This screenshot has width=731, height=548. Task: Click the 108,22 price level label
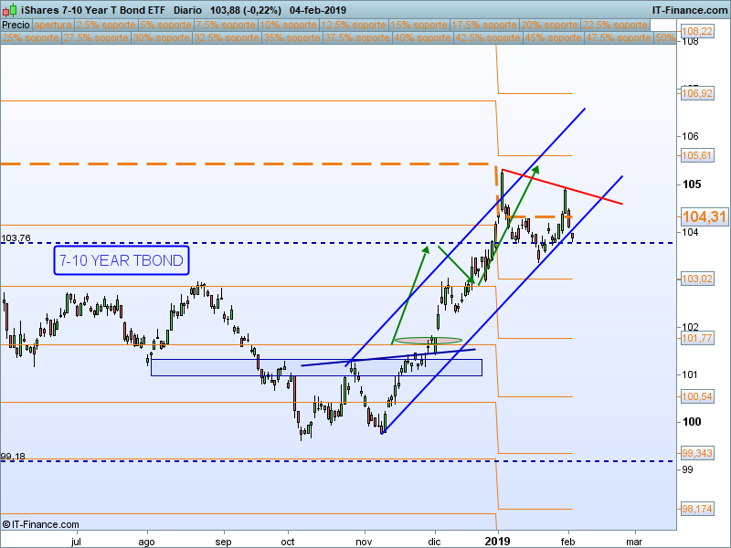tap(696, 31)
